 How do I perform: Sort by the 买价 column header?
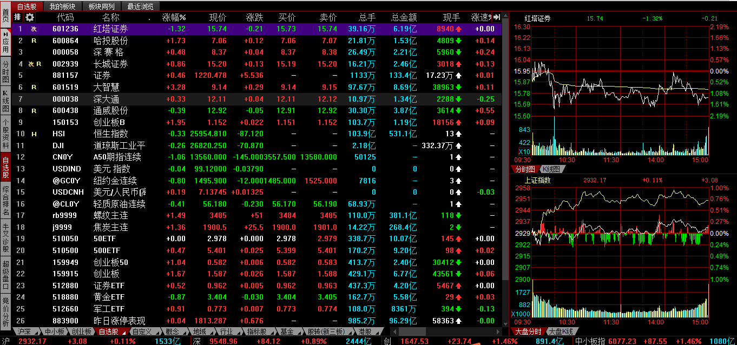click(287, 17)
